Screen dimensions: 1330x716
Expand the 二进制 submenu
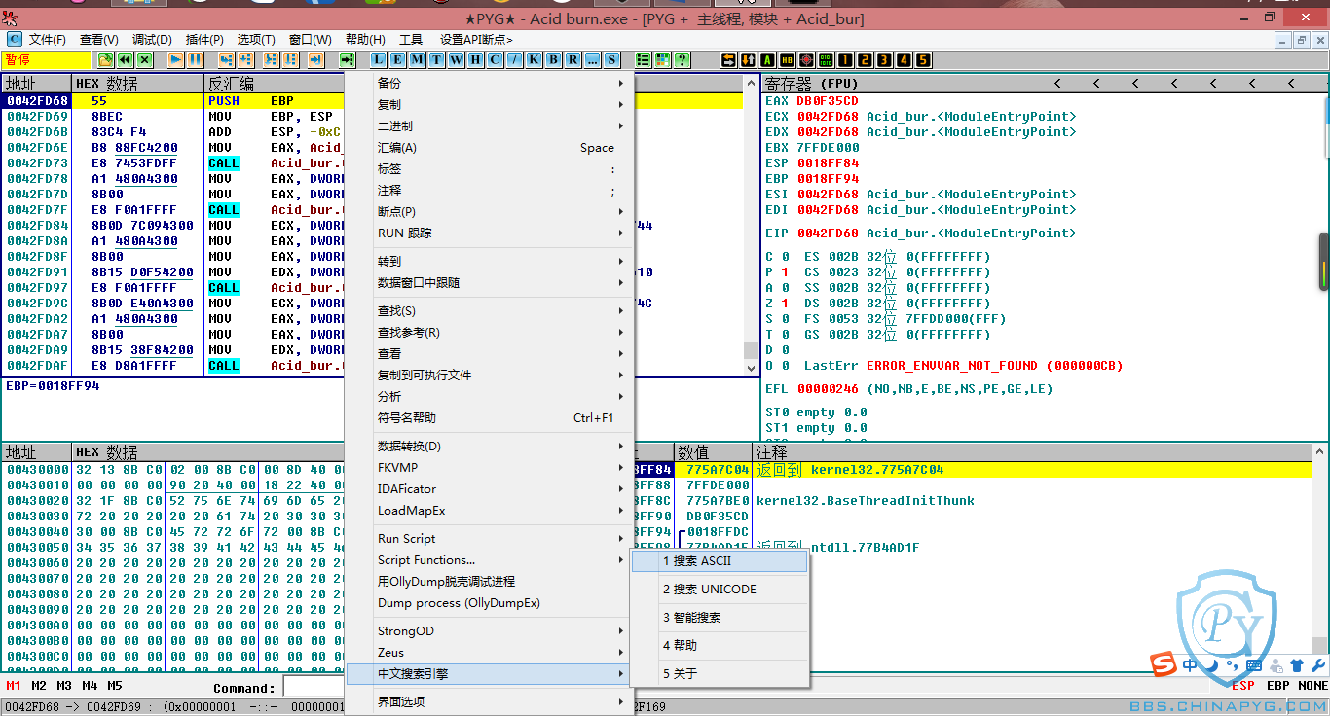489,125
